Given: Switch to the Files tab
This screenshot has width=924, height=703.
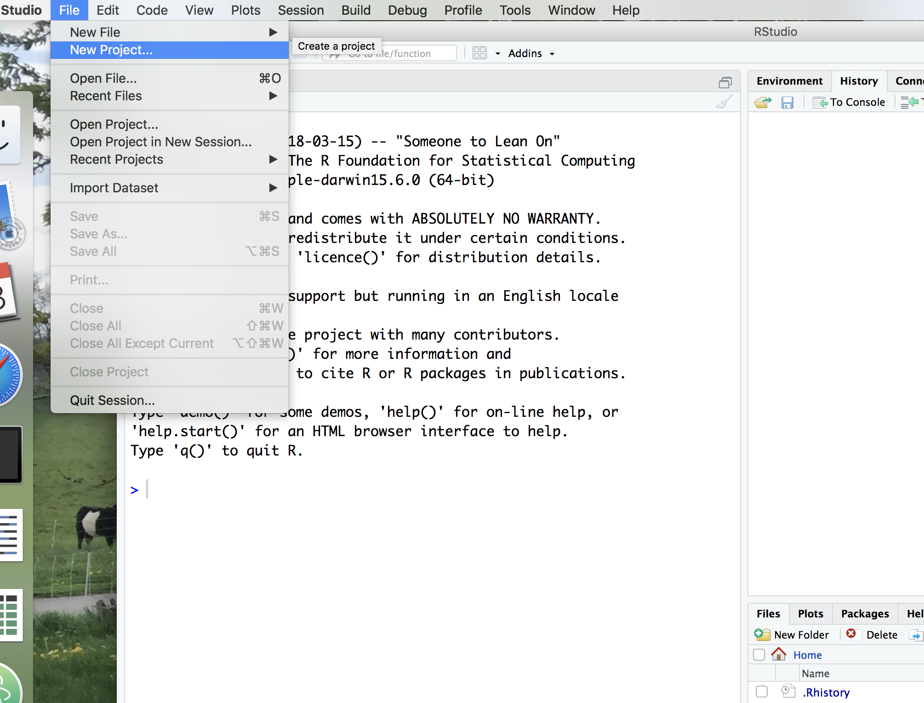Looking at the screenshot, I should (768, 614).
